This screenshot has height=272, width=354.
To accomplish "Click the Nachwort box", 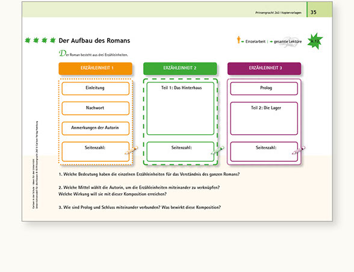I will pos(96,108).
